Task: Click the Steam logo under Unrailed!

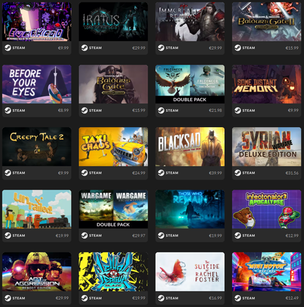Action: point(8,236)
